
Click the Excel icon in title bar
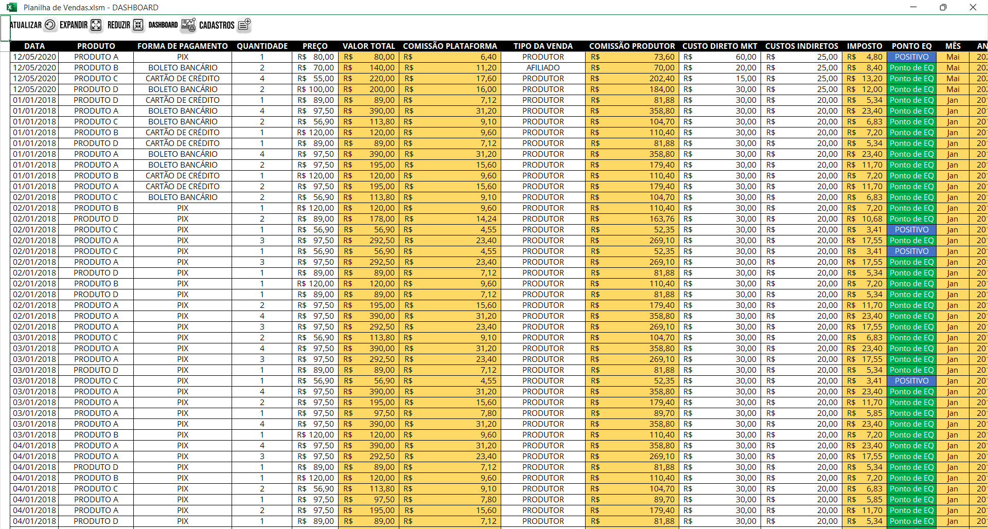[x=11, y=7]
